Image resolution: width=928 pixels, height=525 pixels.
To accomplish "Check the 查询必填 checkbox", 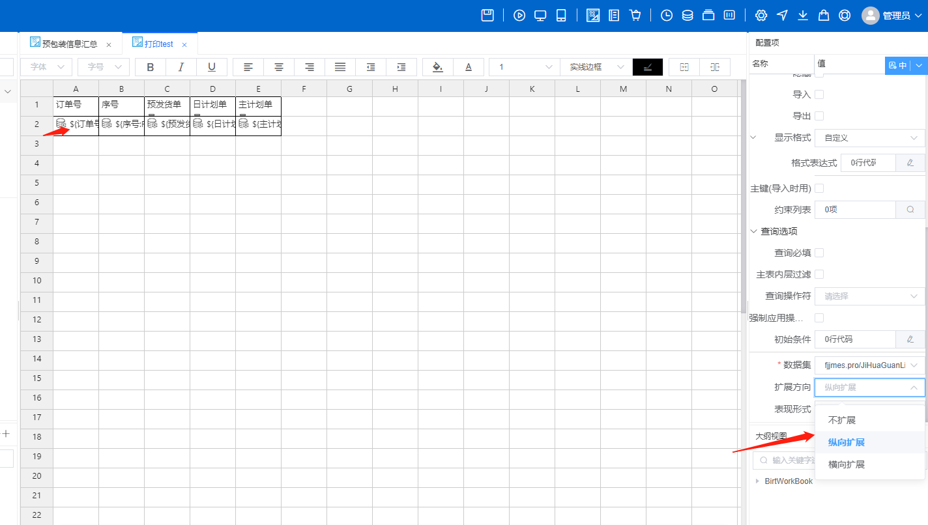I will [819, 253].
